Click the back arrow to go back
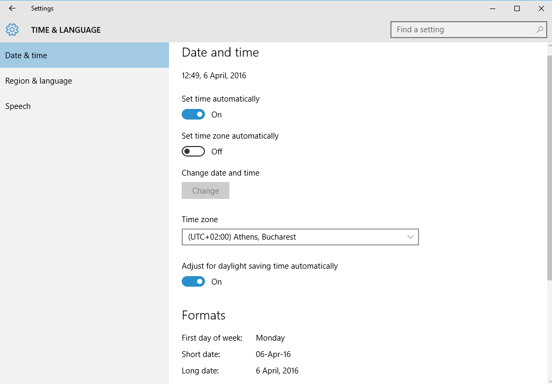The image size is (552, 384). (12, 8)
